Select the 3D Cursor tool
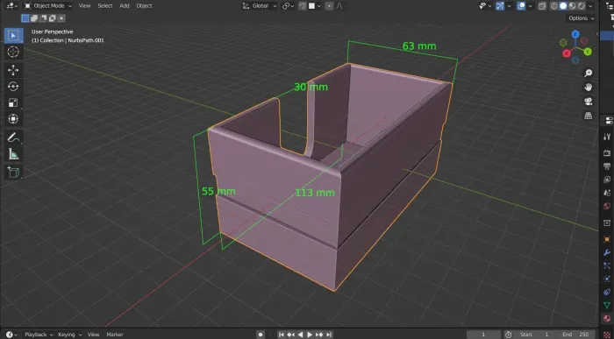Viewport: 614px width, 339px height. 13,52
